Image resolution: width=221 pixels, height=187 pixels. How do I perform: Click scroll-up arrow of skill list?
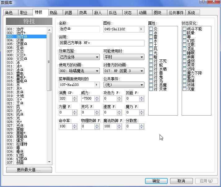pos(49,30)
